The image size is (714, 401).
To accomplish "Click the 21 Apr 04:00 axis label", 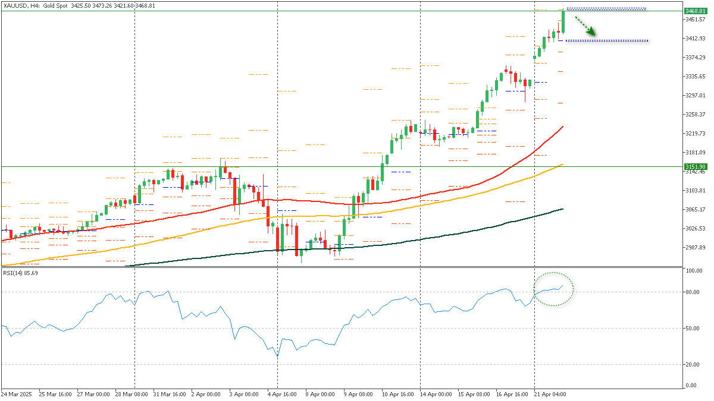I will point(550,394).
